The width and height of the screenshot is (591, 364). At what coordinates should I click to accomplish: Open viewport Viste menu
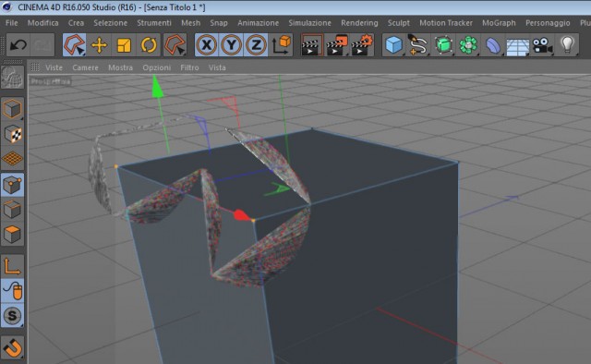coord(54,67)
